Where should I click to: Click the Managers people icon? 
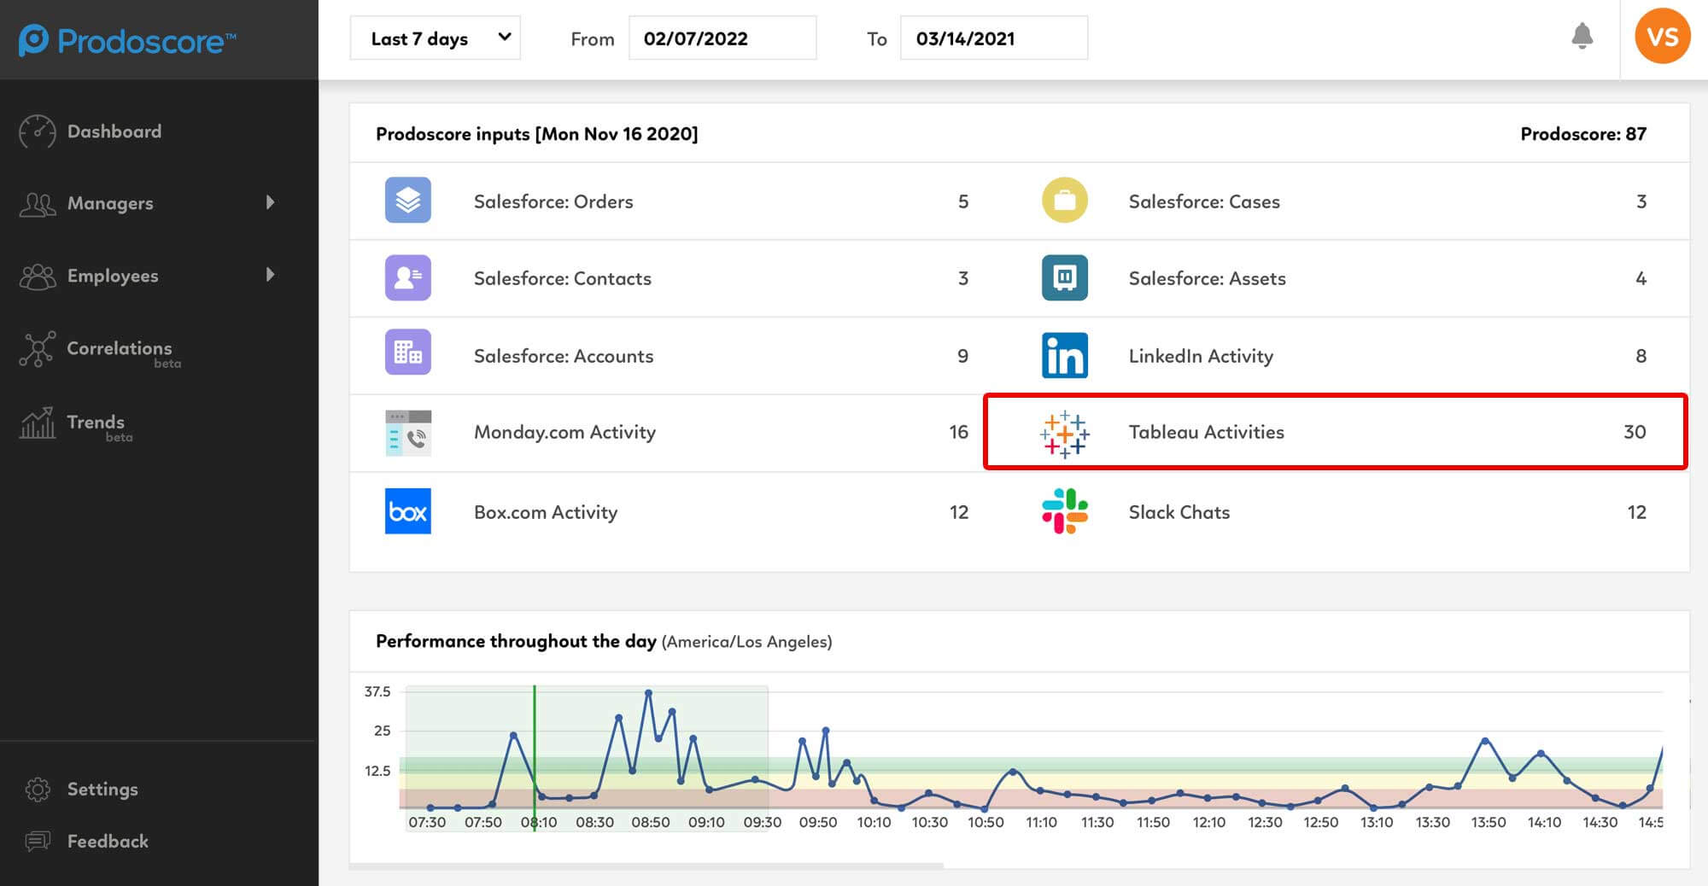click(x=37, y=203)
